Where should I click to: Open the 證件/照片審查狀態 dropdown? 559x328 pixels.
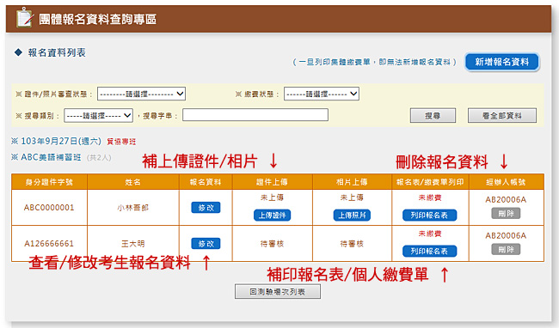pos(141,94)
